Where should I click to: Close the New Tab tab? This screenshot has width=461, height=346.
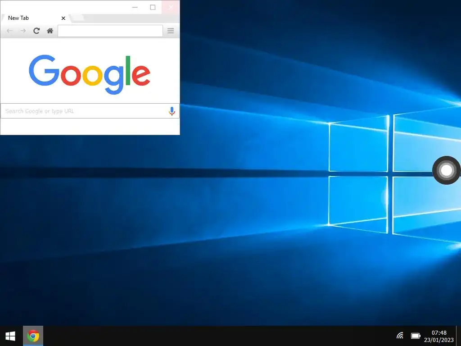click(x=63, y=18)
